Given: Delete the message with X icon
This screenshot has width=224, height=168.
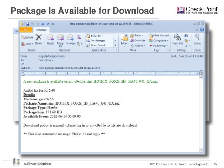Looking at the screenshot, I should point(39,40).
